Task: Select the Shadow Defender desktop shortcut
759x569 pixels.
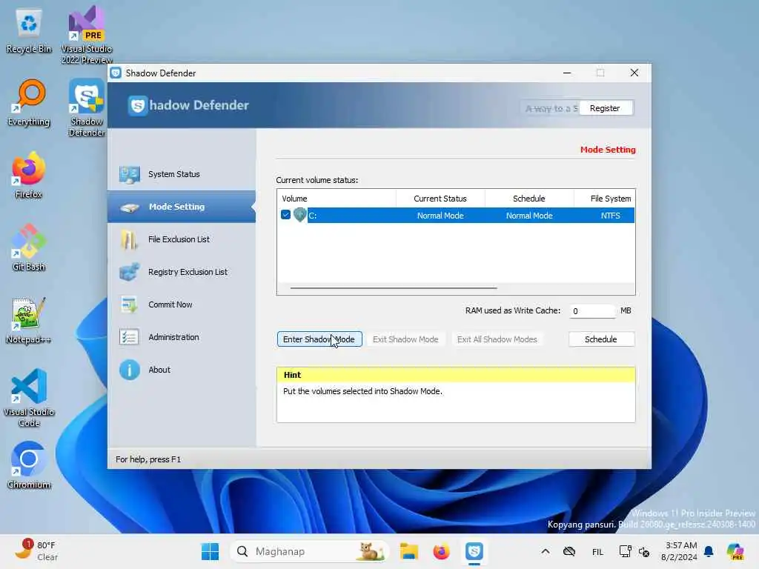Action: (87, 108)
